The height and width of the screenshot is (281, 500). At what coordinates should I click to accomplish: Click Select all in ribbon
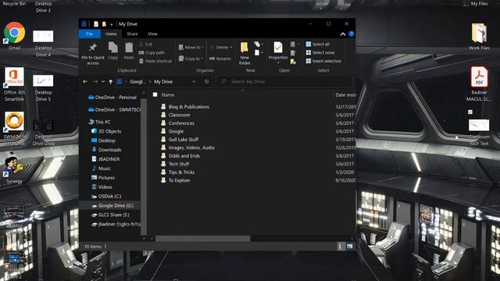(318, 44)
